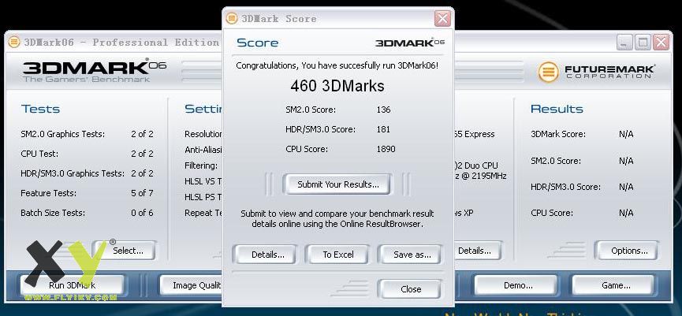Click 'SM2.0 Graphics Tests:' label in Tests
Image resolution: width=682 pixels, height=316 pixels.
coord(62,134)
